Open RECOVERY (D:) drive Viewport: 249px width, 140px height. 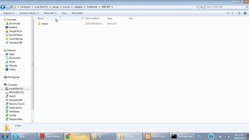coord(16,93)
